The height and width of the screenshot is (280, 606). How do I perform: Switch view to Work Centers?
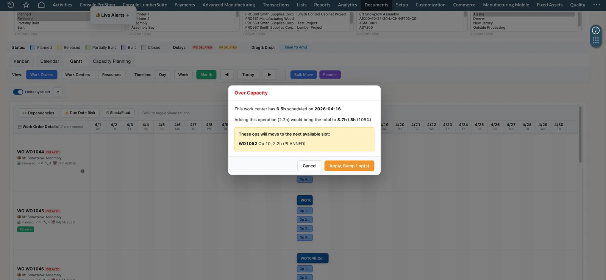(78, 74)
